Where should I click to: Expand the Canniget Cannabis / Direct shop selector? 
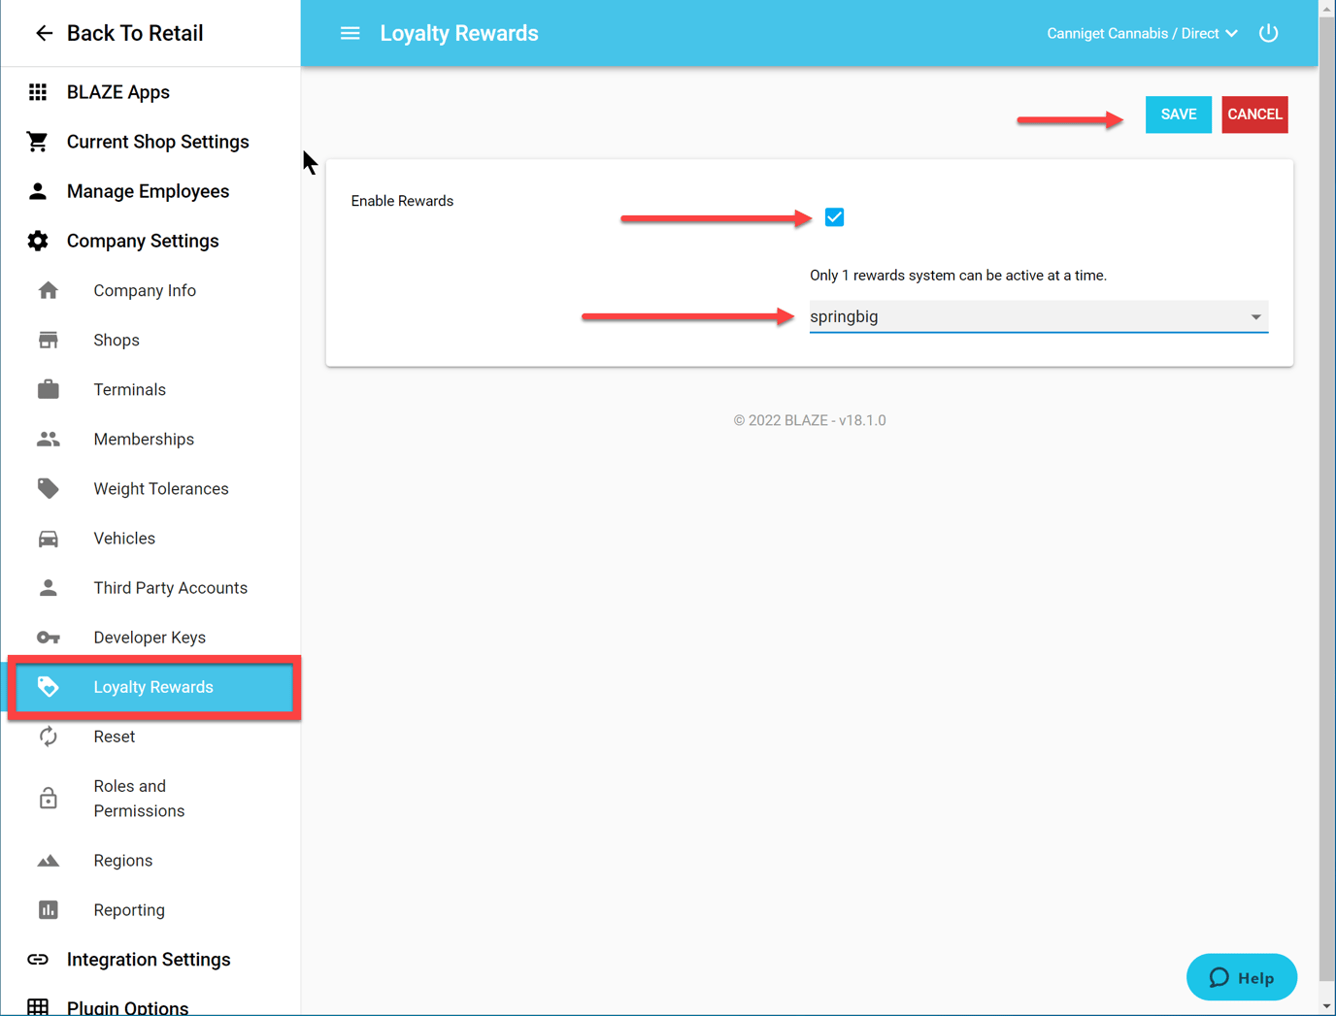point(1142,33)
